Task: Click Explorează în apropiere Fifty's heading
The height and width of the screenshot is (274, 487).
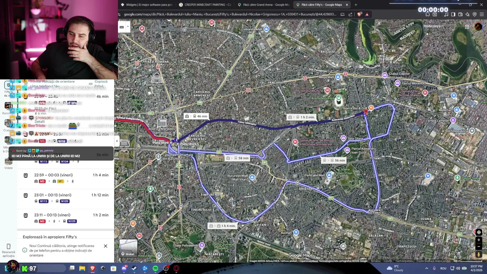Action: (49, 237)
